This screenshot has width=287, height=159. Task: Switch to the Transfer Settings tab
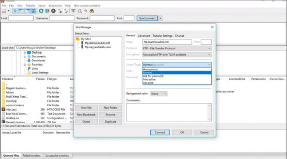pos(163,36)
